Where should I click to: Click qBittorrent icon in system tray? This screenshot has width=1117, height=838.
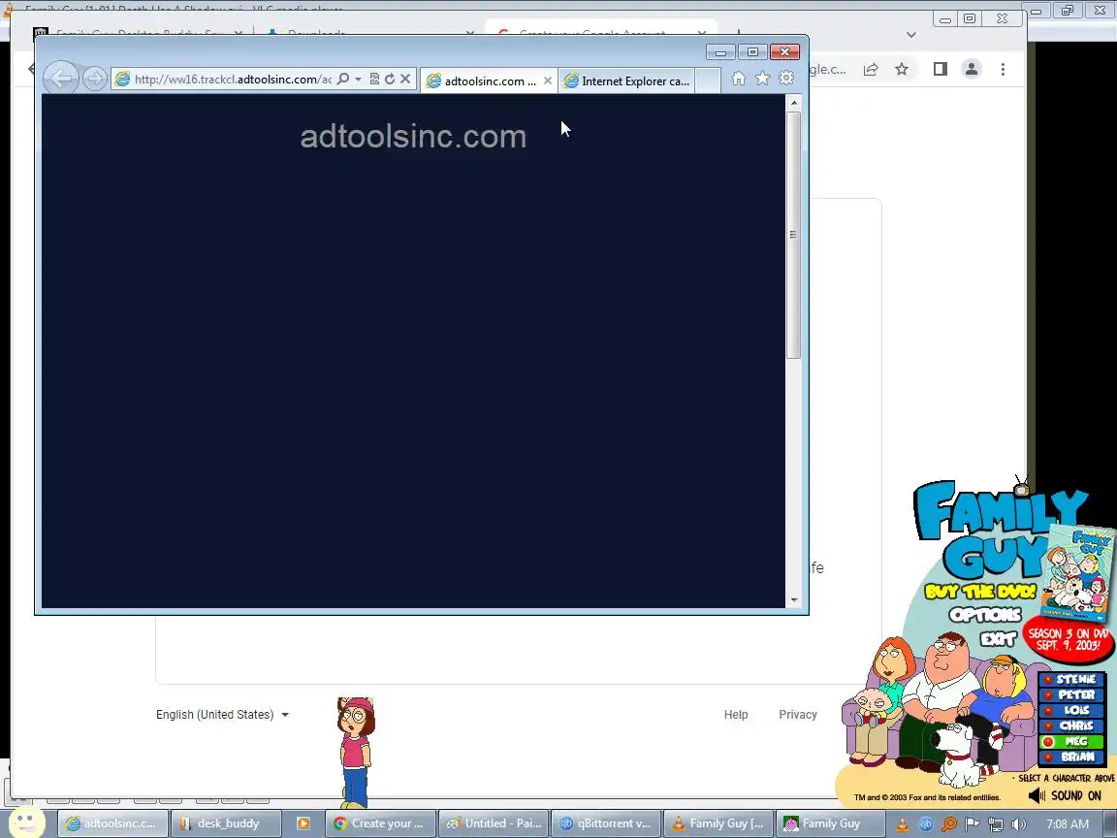tap(925, 824)
